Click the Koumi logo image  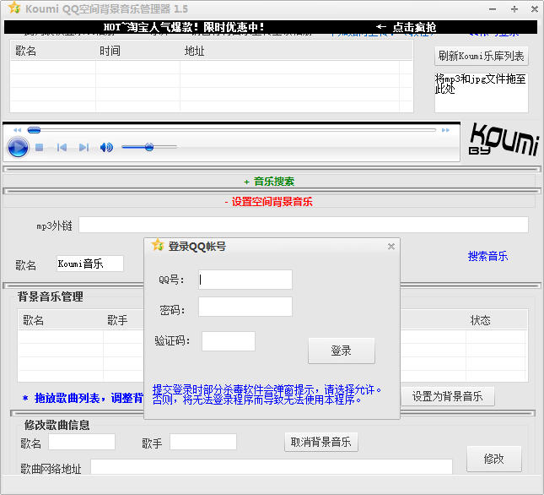pos(503,140)
